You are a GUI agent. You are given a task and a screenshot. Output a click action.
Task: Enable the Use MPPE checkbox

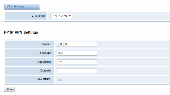[x=59, y=80]
